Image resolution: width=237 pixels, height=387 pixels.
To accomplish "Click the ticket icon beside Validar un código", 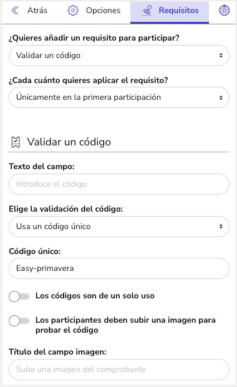I will pos(16,142).
